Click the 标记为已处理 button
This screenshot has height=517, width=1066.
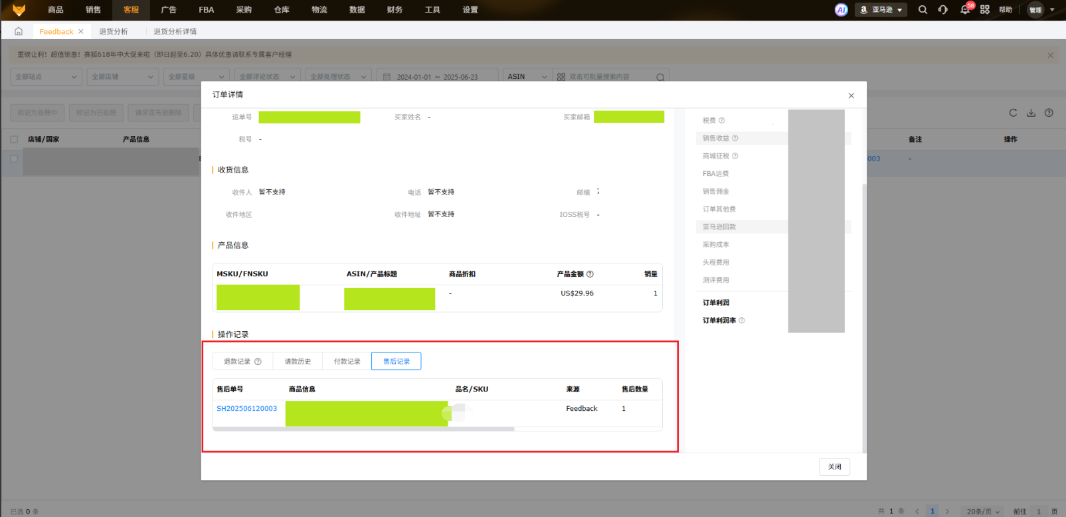pos(96,113)
